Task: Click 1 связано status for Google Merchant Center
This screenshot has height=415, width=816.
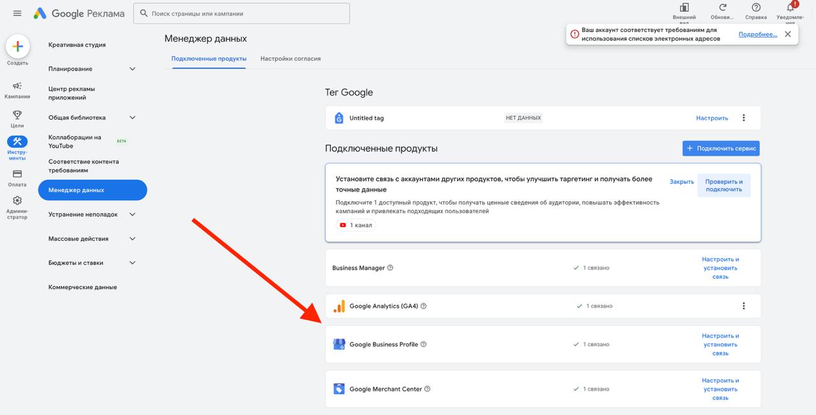Action: pos(591,389)
